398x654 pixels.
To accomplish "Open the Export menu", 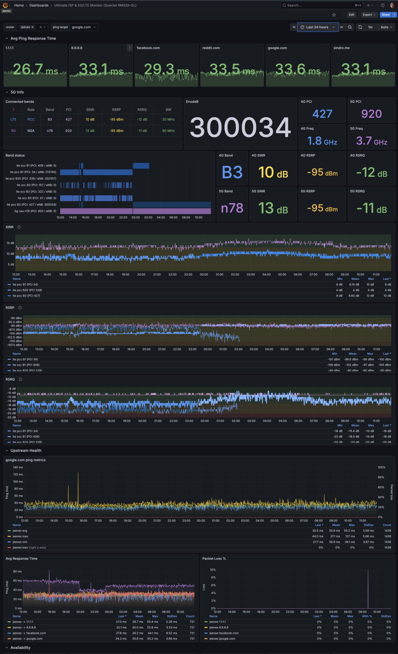I will tap(369, 15).
